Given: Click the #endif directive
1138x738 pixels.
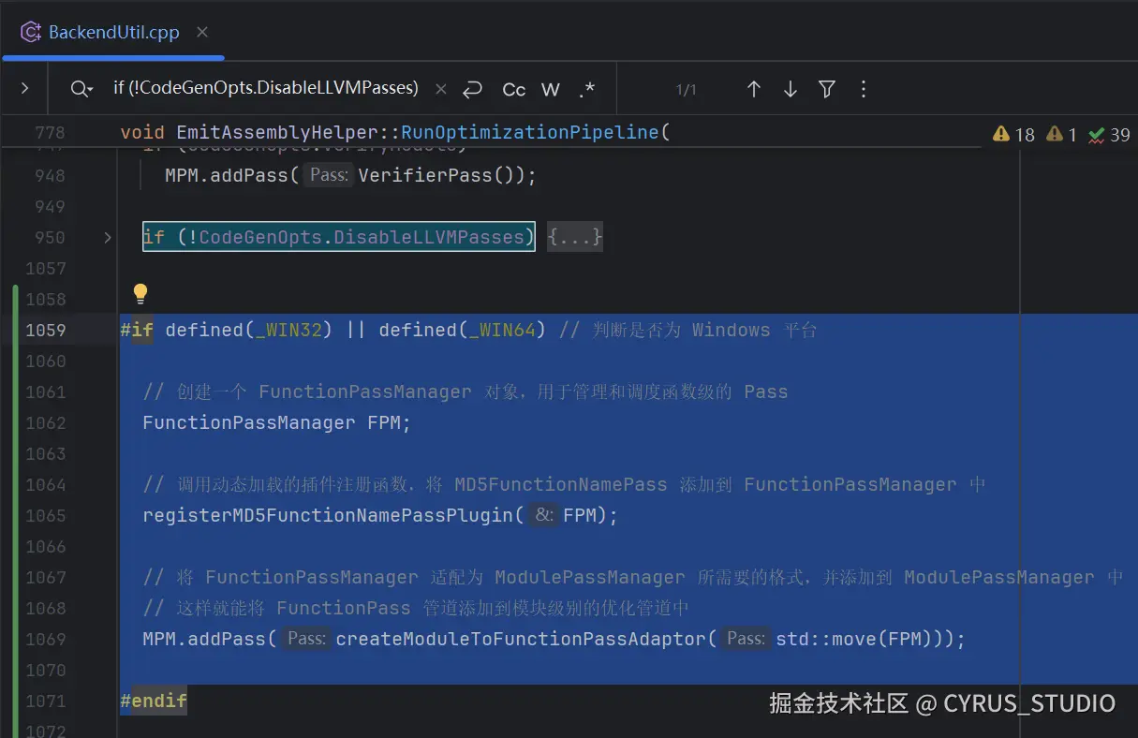Looking at the screenshot, I should (154, 701).
